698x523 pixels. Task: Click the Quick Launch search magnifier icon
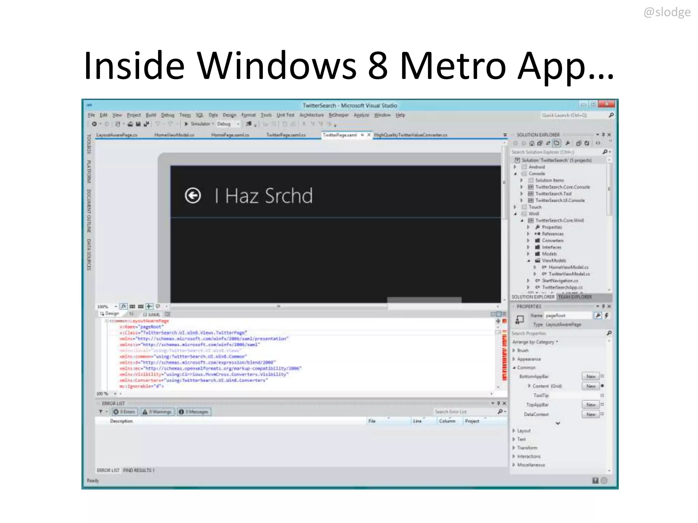coord(611,115)
